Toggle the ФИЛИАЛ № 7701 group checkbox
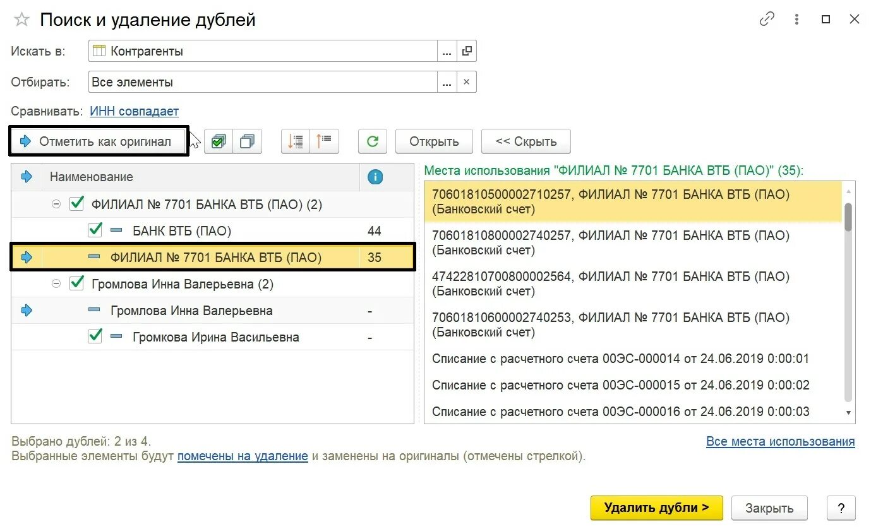871x529 pixels. tap(76, 204)
